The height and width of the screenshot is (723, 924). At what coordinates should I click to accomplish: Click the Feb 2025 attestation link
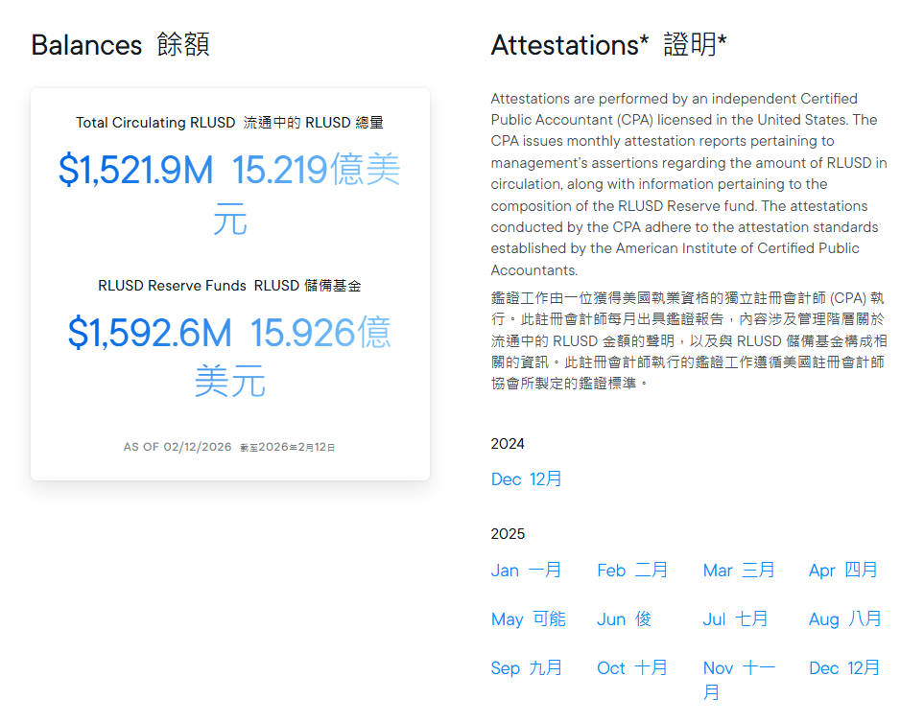coord(631,571)
